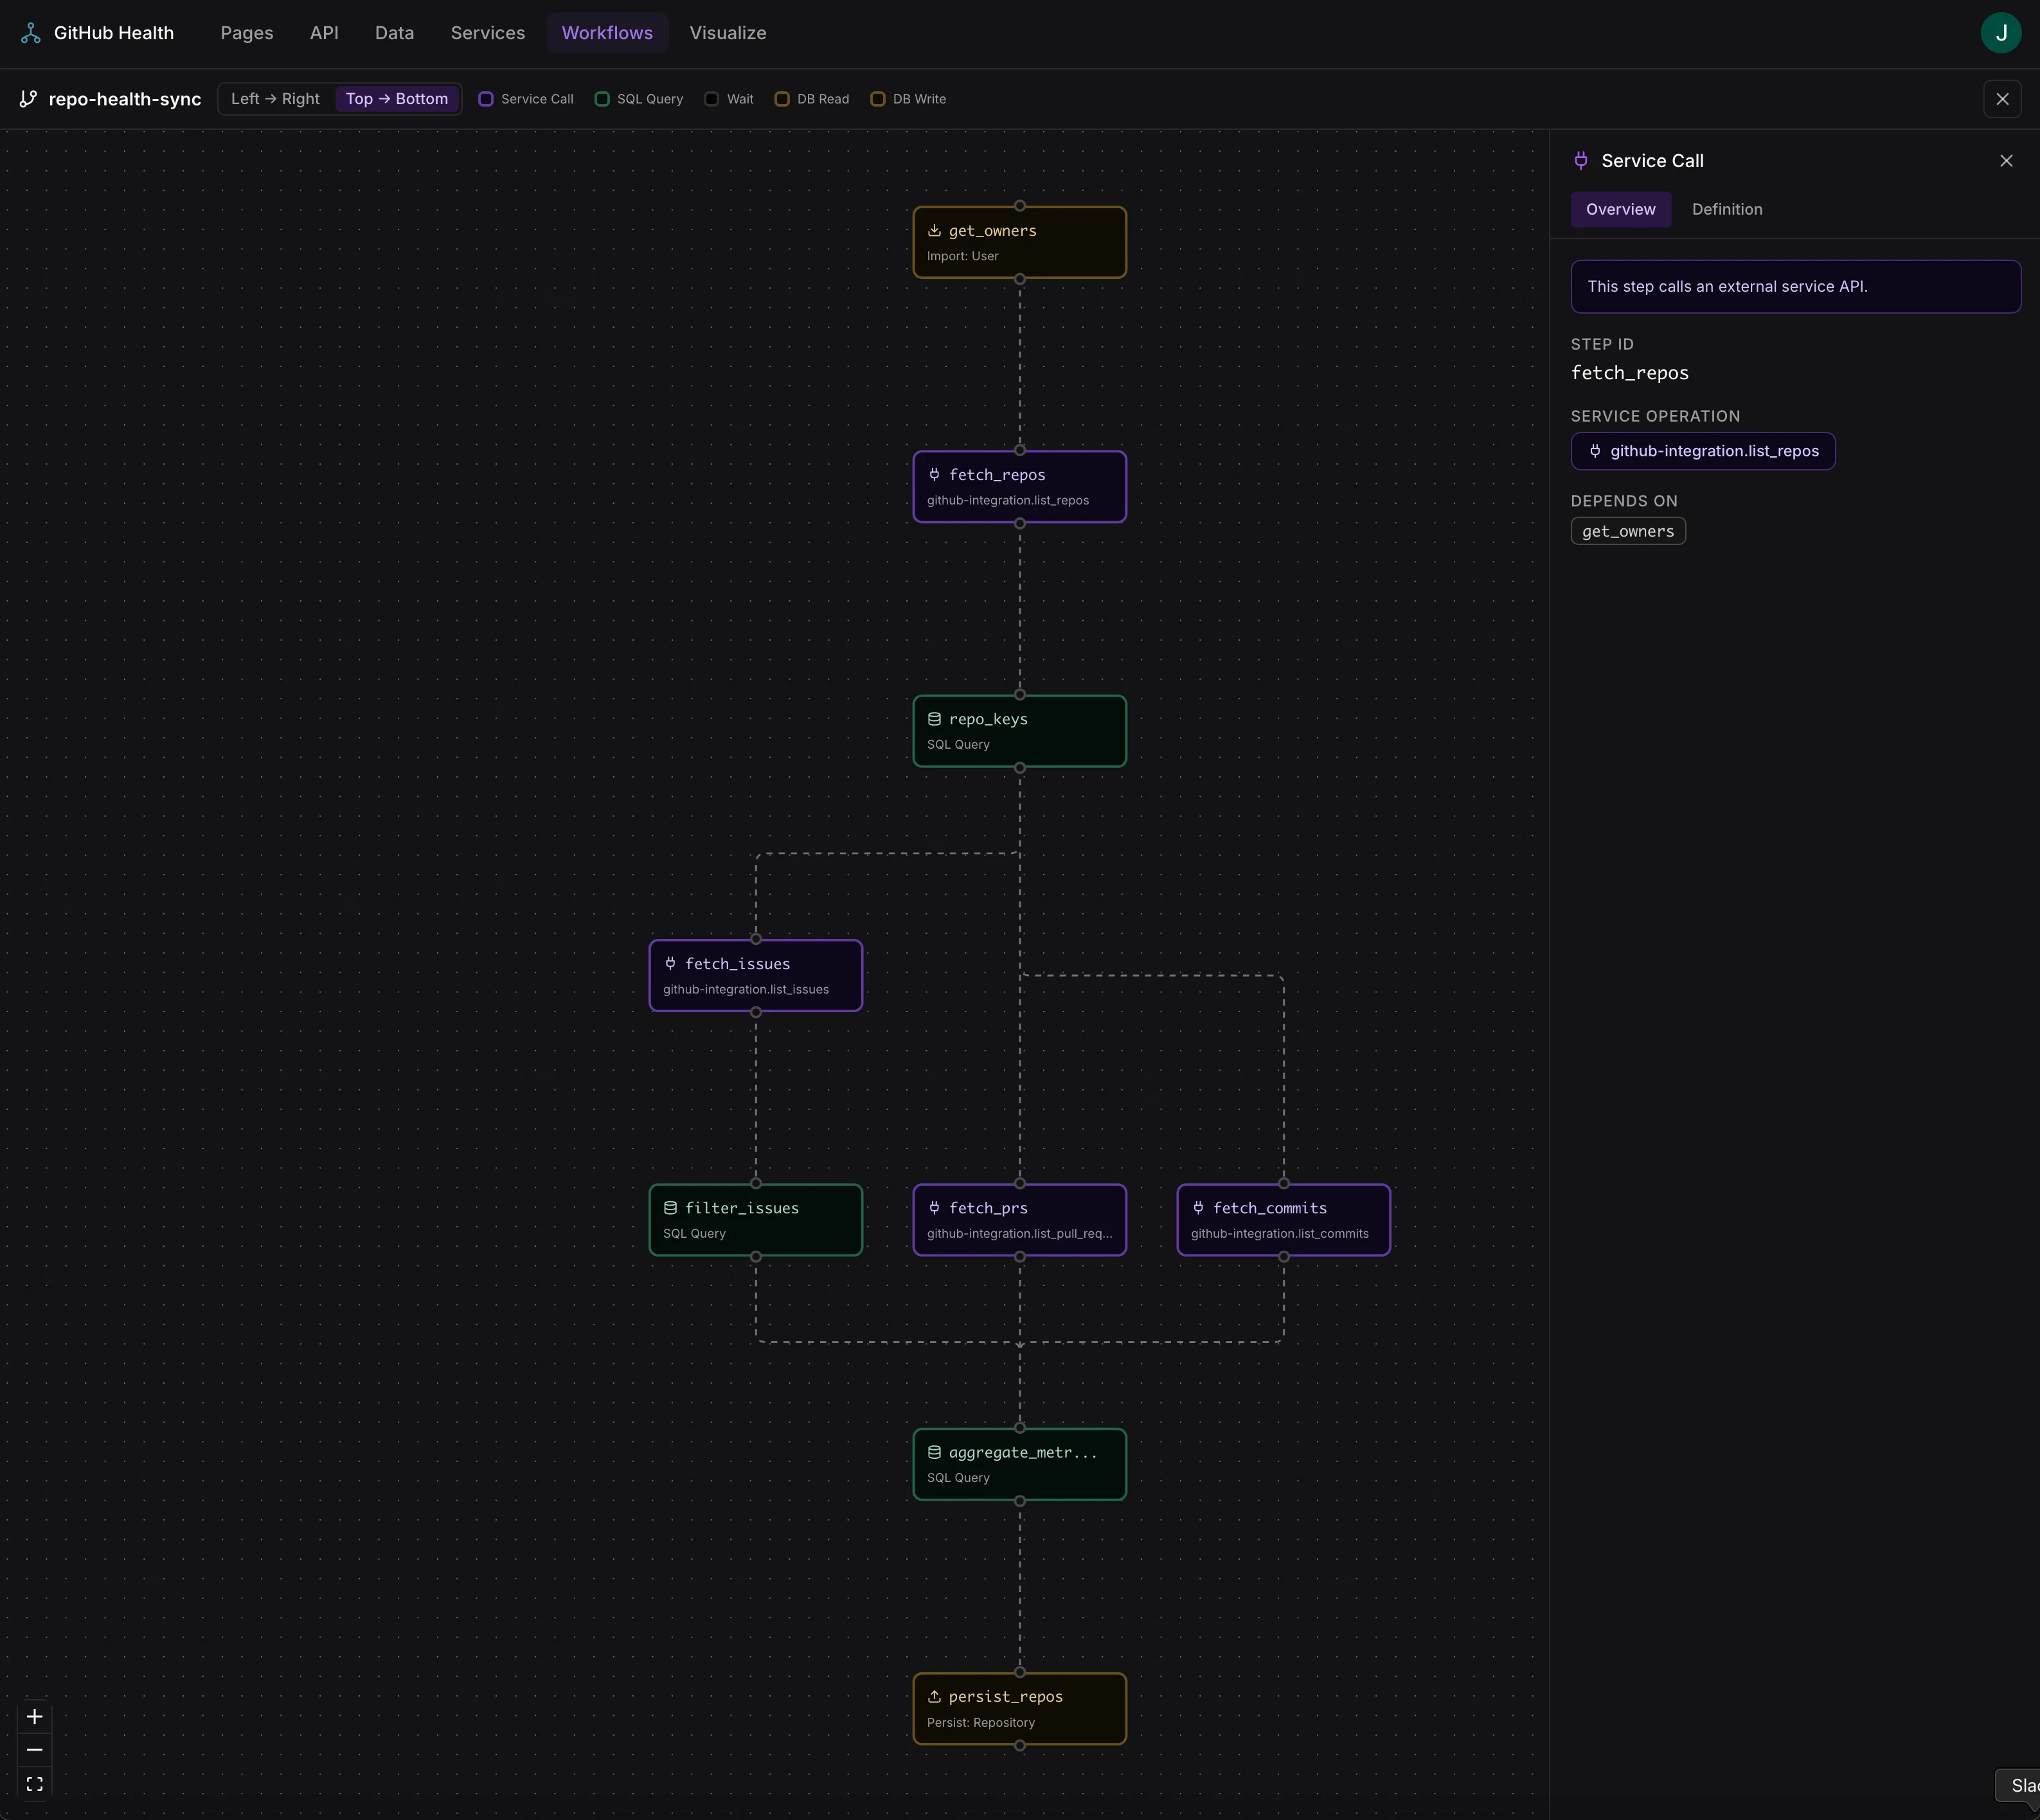Click the database icon on aggregate_metr node
2040x1820 pixels.
[934, 1452]
